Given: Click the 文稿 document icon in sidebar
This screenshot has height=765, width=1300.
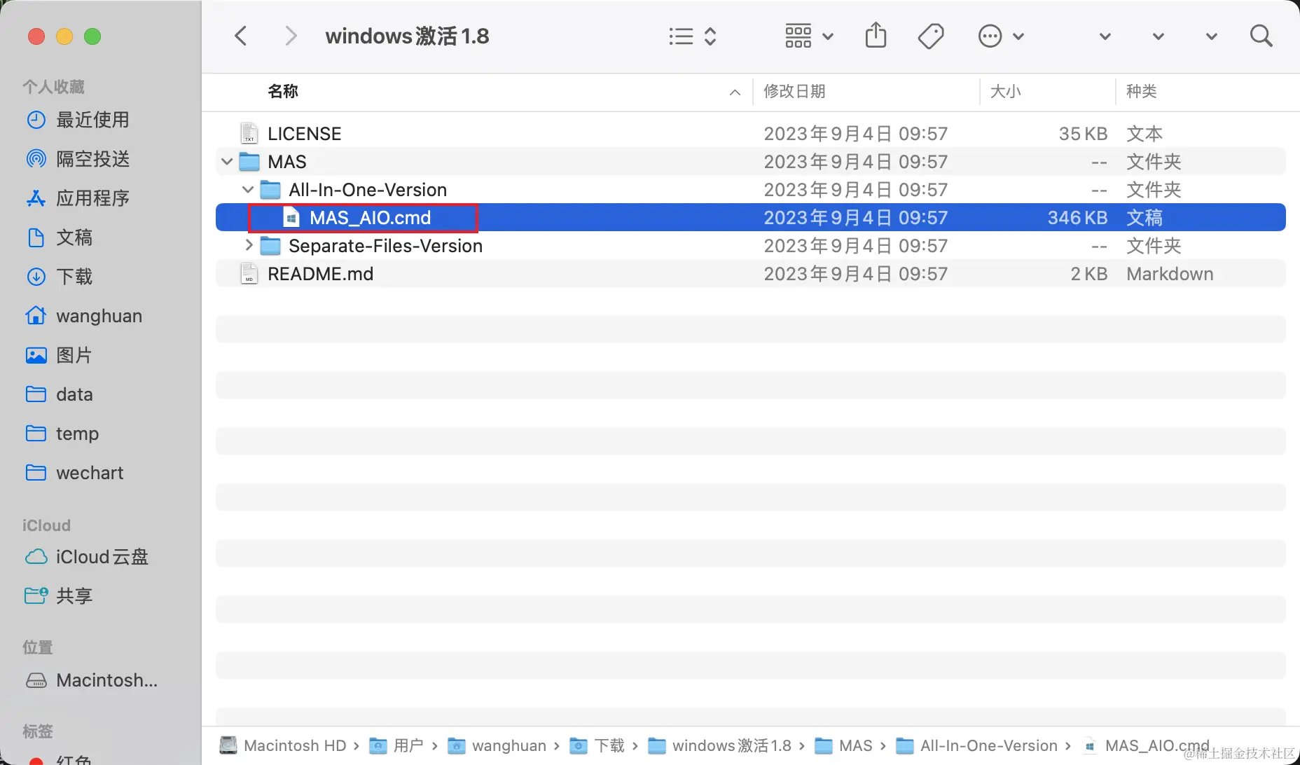Looking at the screenshot, I should pos(36,237).
